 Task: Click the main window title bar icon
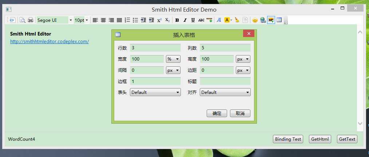coord(9,9)
